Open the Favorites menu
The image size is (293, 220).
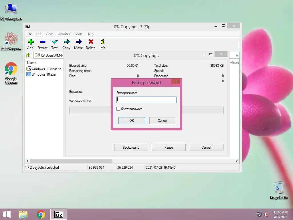click(63, 34)
